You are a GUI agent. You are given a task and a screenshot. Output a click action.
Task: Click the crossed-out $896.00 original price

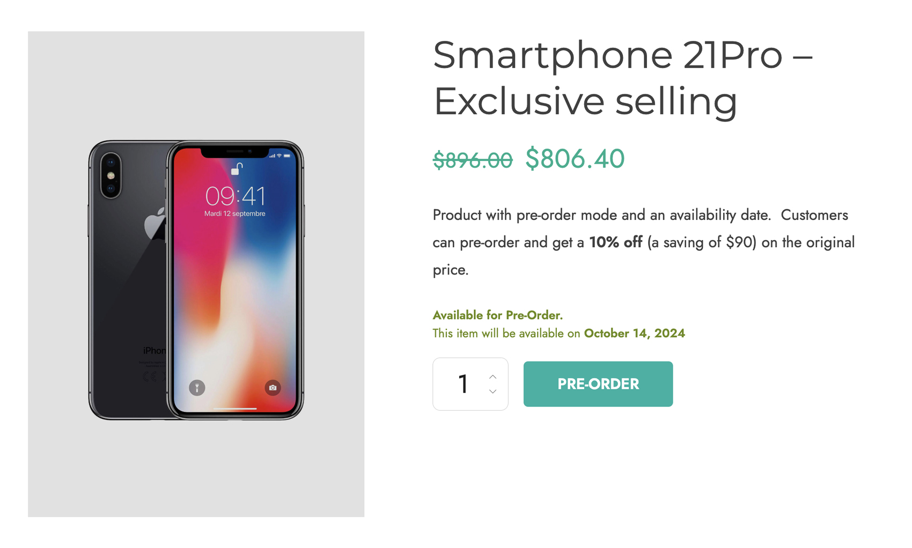pos(472,160)
